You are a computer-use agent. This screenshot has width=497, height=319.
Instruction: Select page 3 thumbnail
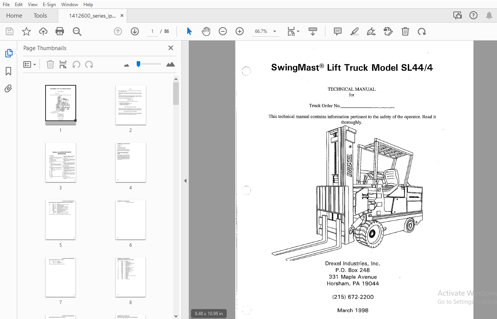point(60,162)
